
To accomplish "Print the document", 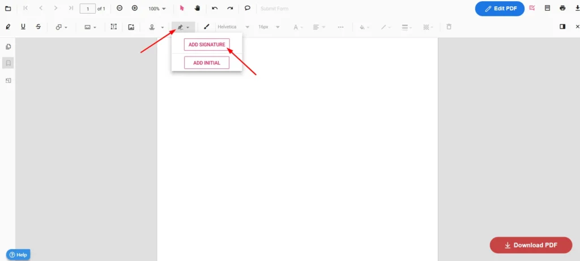I will pyautogui.click(x=562, y=8).
